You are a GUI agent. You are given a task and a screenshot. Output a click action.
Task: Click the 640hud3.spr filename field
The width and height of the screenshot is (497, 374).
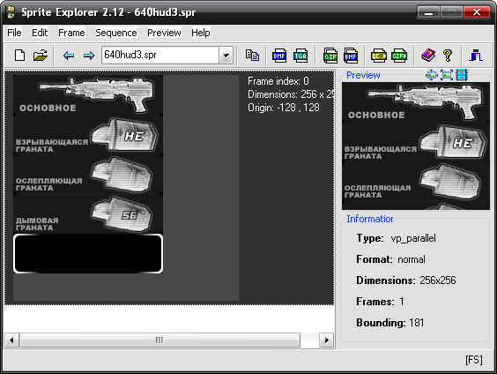(160, 56)
